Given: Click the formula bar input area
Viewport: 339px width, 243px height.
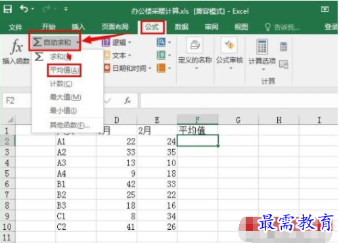Looking at the screenshot, I should tap(238, 100).
